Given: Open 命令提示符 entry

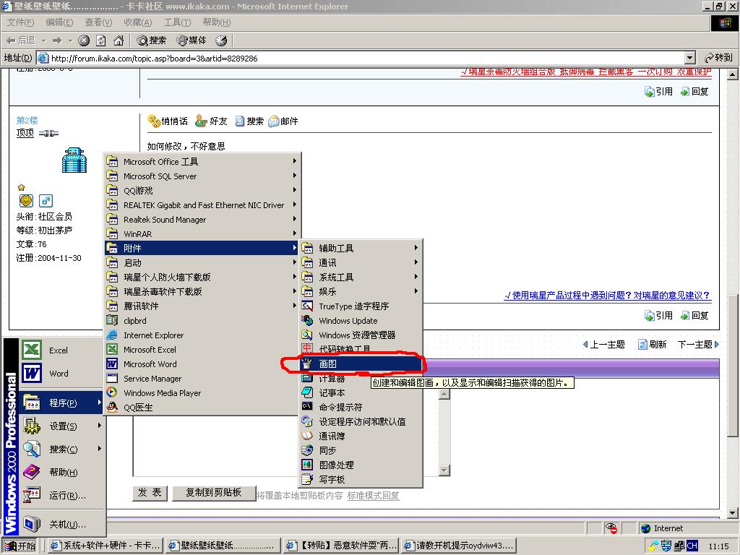Looking at the screenshot, I should coord(361,408).
